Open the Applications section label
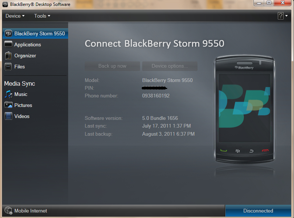The image size is (294, 218). click(x=28, y=44)
